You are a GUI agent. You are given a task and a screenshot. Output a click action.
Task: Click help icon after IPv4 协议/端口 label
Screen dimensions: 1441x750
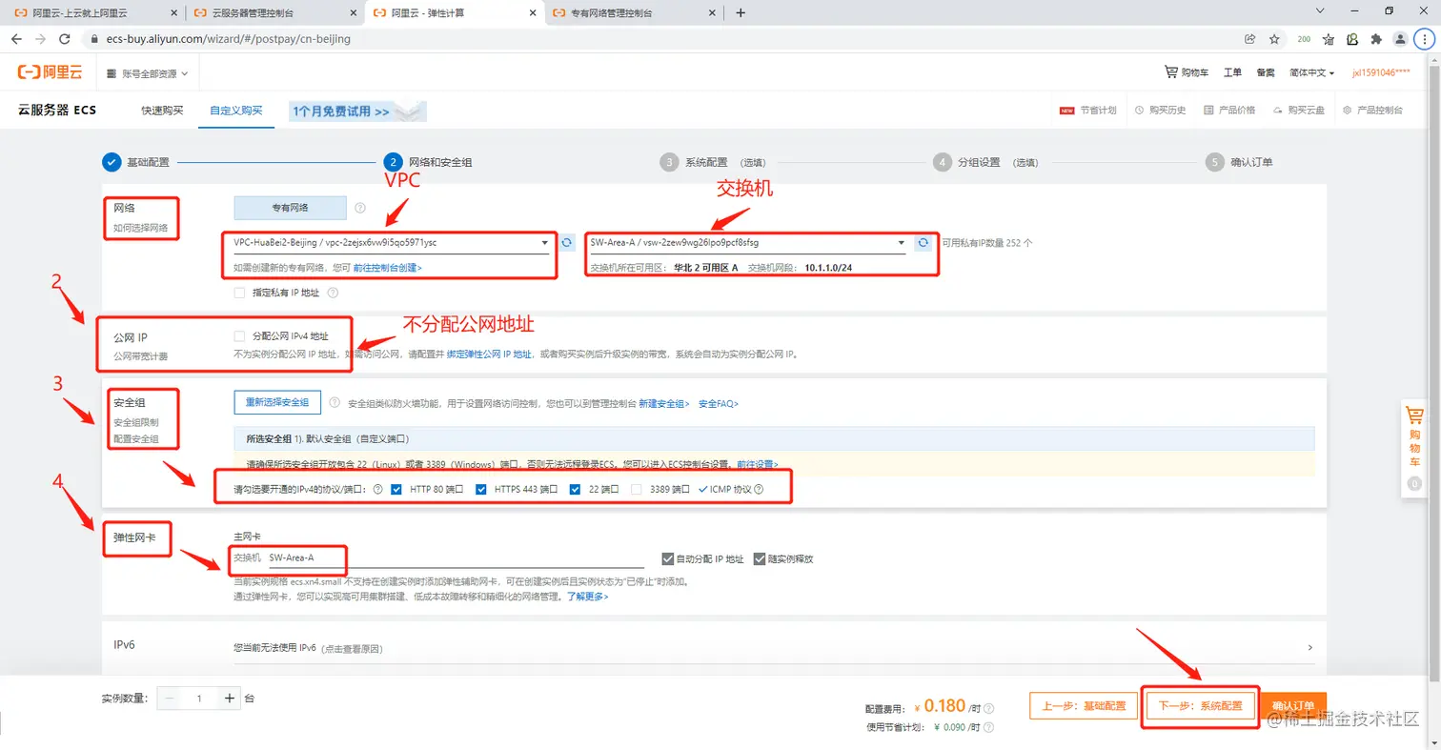(377, 489)
